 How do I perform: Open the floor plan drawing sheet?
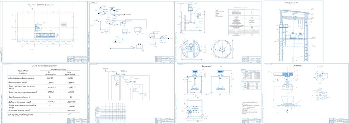44,32
